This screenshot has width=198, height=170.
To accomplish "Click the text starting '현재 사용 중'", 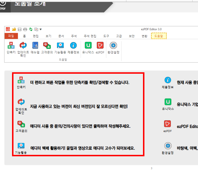I will 187,83.
